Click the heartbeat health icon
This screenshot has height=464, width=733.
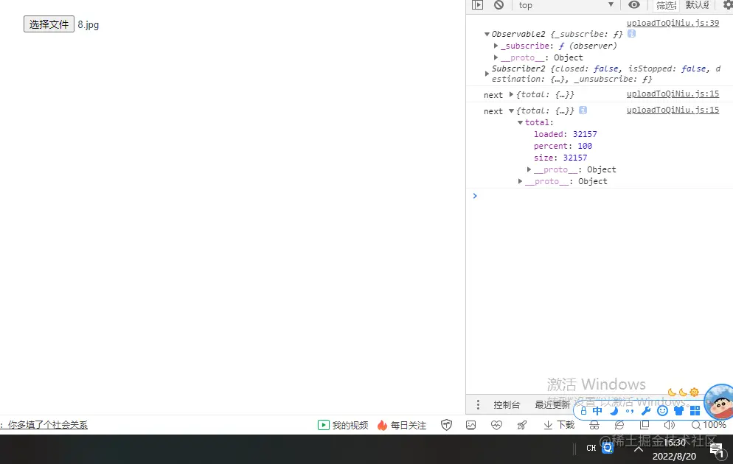pyautogui.click(x=496, y=425)
